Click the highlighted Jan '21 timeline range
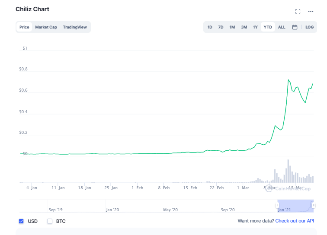 coord(294,206)
